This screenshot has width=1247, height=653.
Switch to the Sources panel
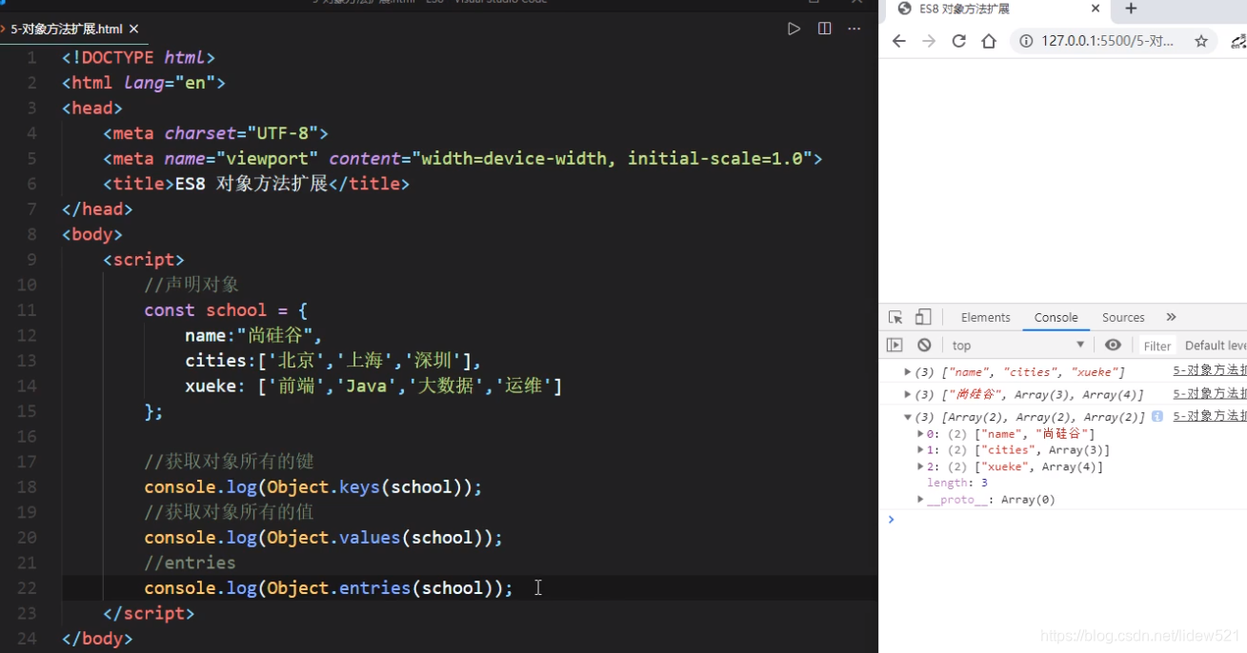(1123, 317)
